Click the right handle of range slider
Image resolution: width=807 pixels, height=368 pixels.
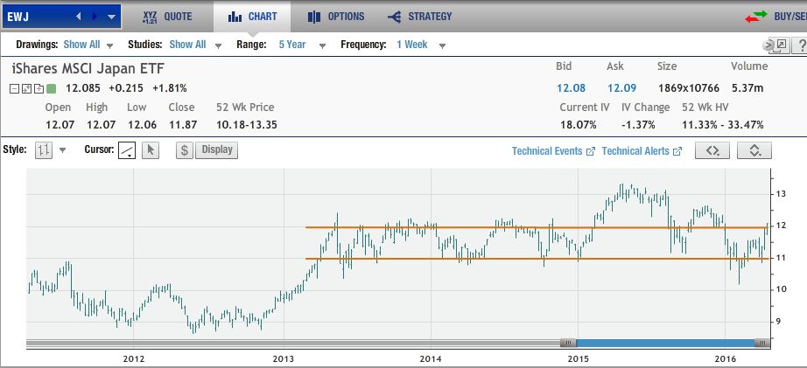pyautogui.click(x=762, y=343)
